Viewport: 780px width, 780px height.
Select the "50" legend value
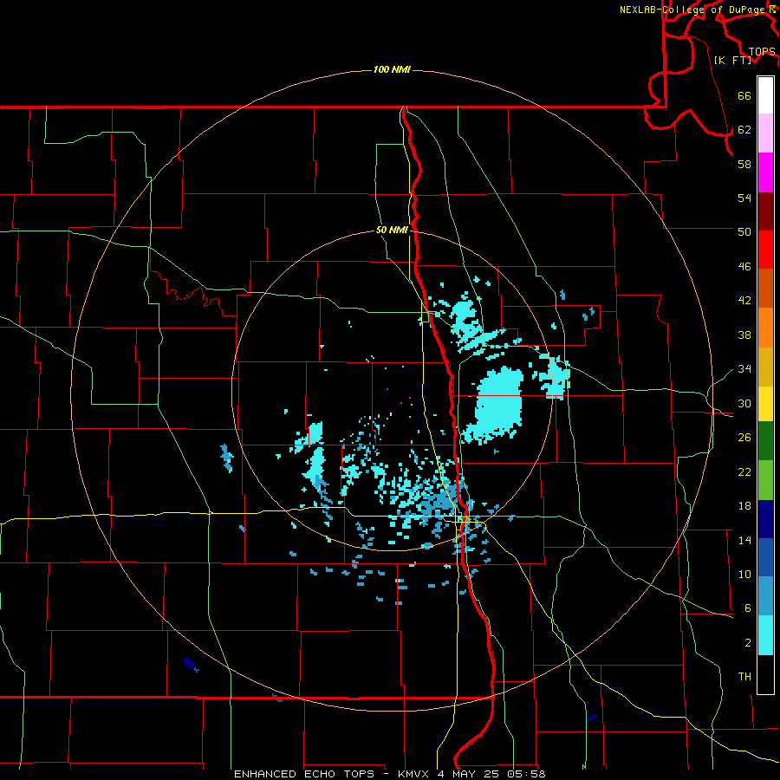(744, 231)
